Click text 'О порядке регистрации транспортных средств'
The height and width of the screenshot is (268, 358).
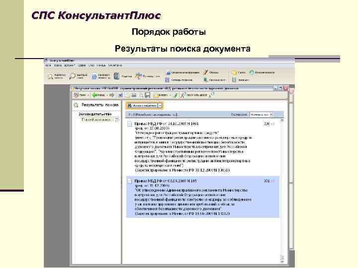click(177, 133)
